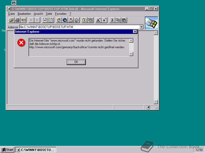Go to the Home page icon

[x=59, y=20]
